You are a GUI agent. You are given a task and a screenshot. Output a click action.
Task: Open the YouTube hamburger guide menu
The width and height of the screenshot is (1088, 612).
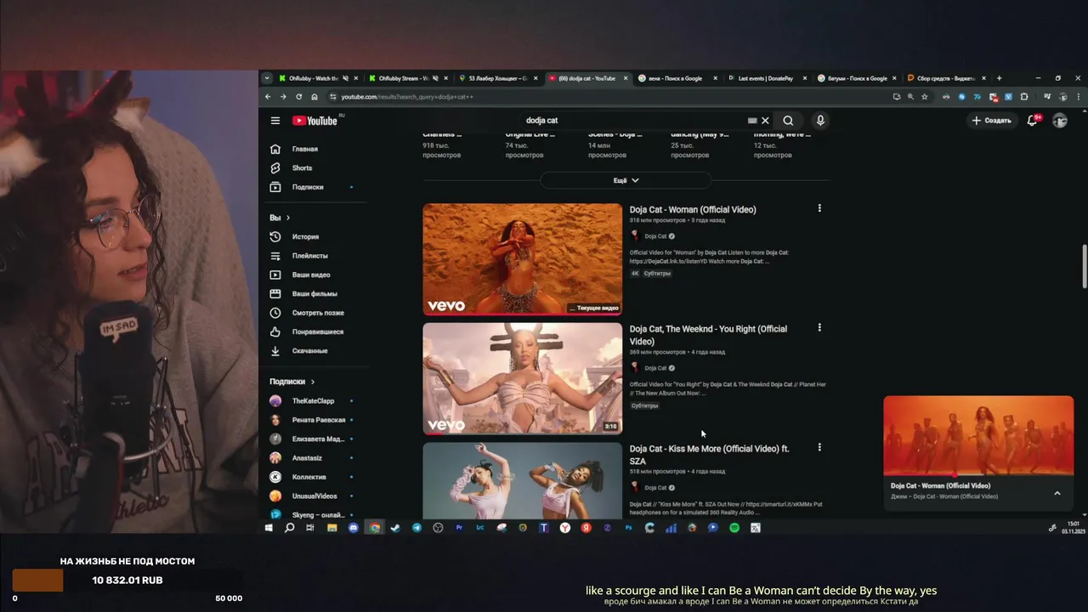pos(275,121)
